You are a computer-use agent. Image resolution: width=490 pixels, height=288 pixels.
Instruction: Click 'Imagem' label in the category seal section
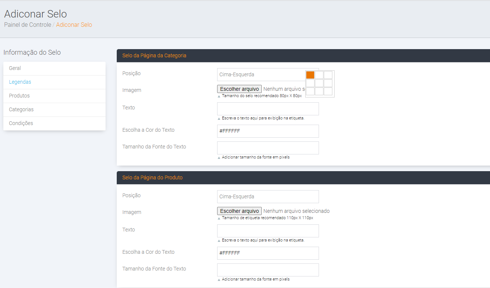point(132,90)
